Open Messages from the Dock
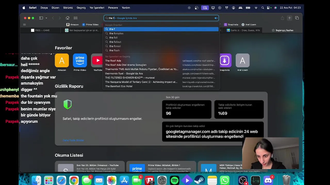Screen dimensions: 330x185 pyautogui.click(x=86, y=180)
